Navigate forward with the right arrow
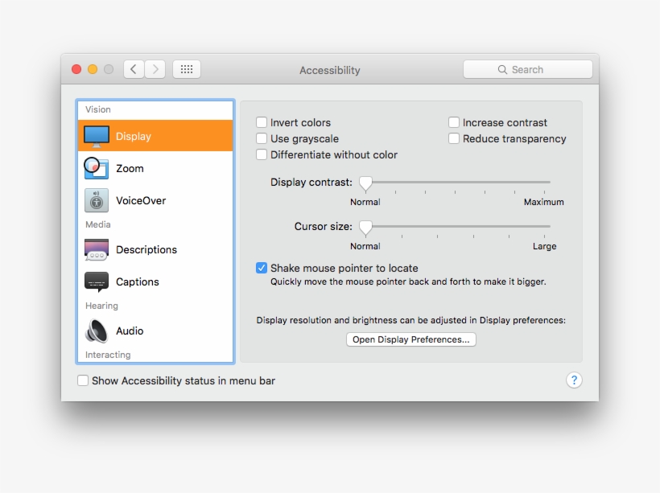The width and height of the screenshot is (660, 493). (x=155, y=68)
